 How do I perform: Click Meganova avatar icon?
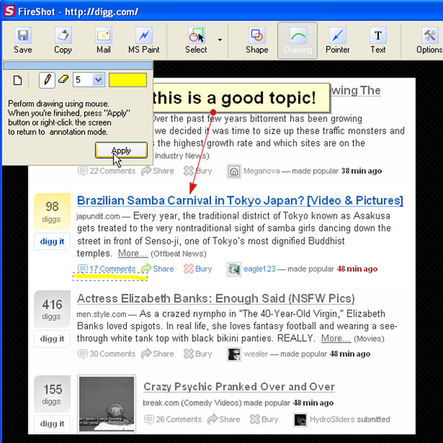coord(234,171)
